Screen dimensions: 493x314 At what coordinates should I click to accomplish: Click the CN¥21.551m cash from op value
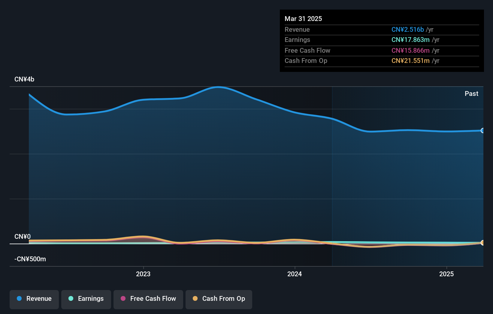(410, 61)
